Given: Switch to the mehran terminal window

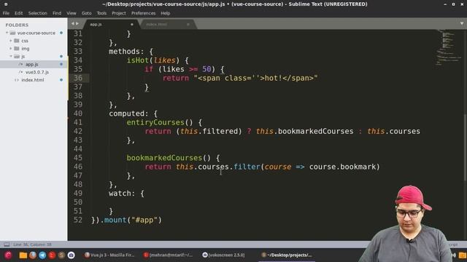Looking at the screenshot, I should coord(168,255).
